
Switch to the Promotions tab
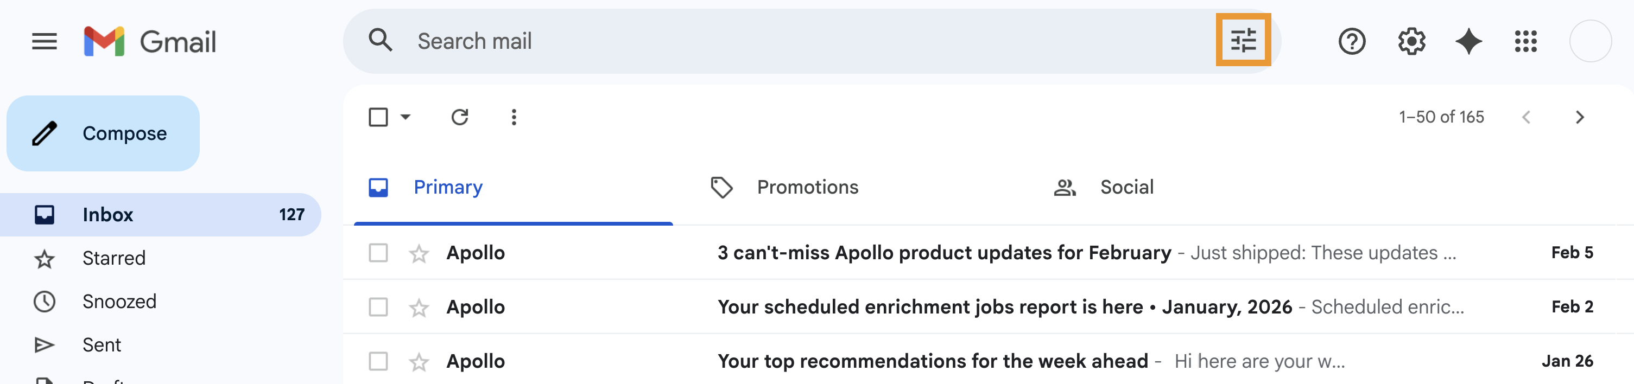pyautogui.click(x=807, y=188)
